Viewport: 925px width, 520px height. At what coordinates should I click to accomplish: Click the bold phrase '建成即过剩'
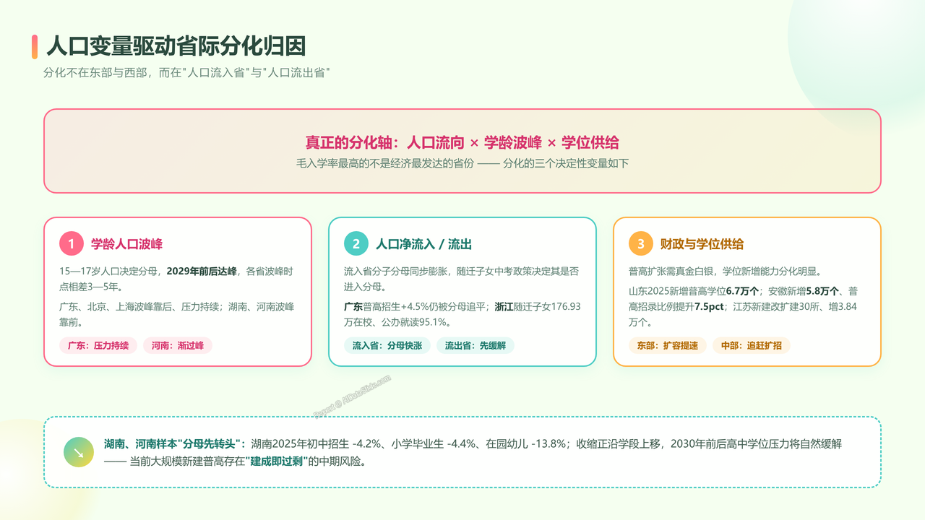tap(278, 461)
